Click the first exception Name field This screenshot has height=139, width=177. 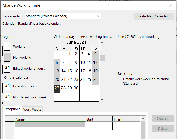49,124
